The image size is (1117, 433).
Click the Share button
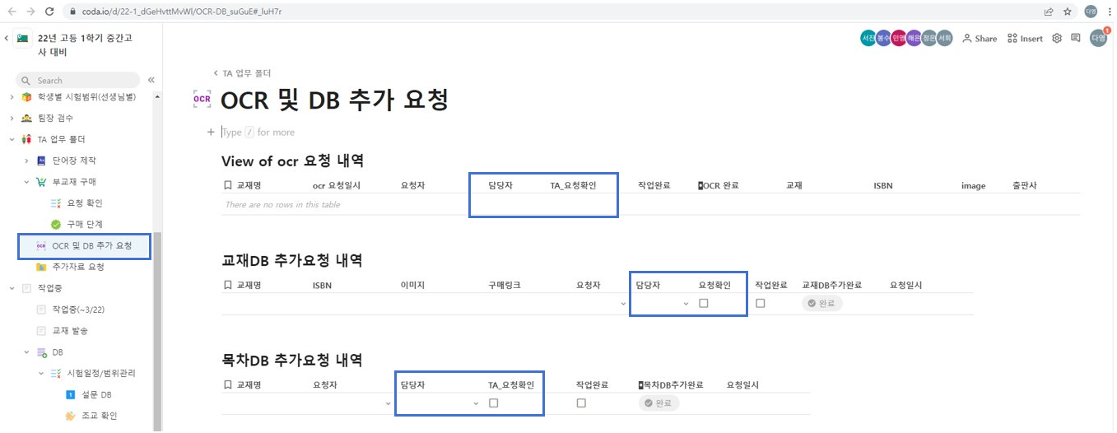[x=980, y=38]
